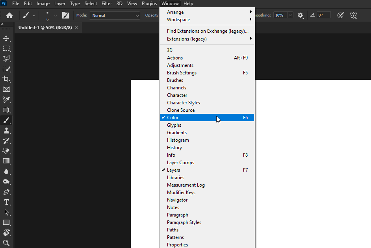
Task: Click the brush angle input field
Action: [324, 15]
